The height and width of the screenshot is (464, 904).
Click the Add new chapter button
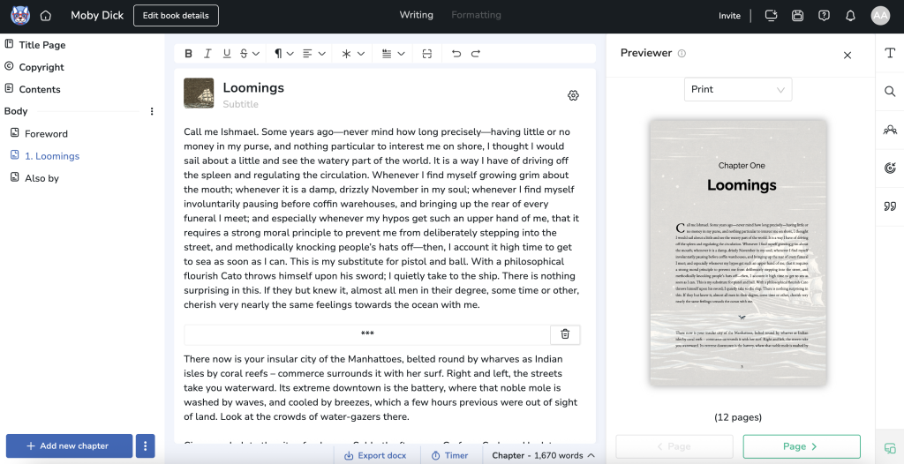coord(69,445)
